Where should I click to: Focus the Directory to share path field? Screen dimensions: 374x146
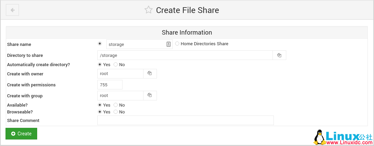pos(185,55)
